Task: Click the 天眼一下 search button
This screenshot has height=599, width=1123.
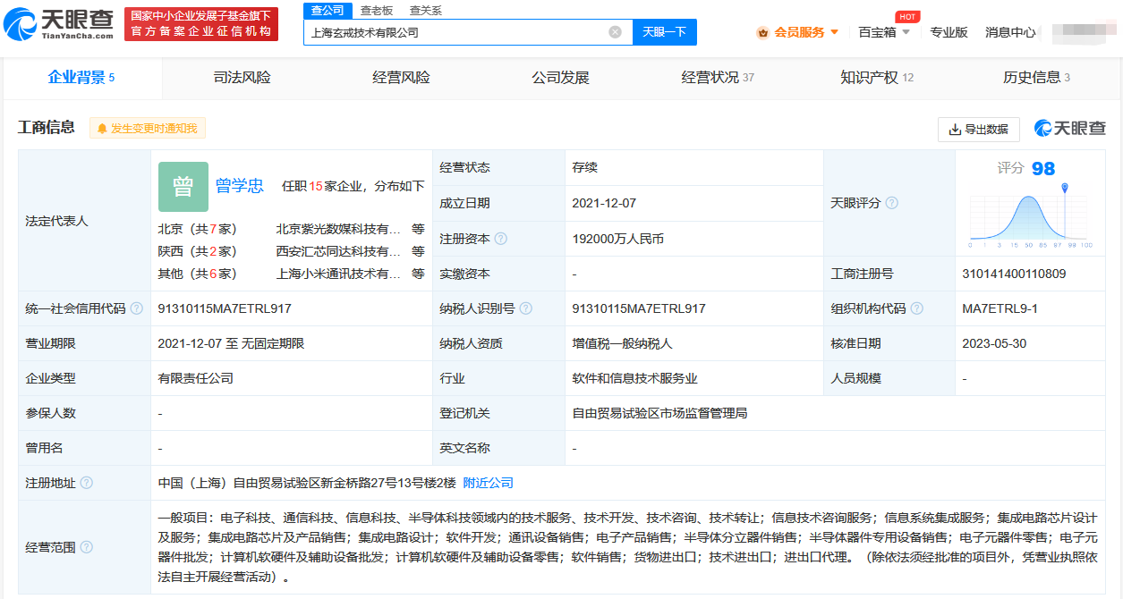Action: (665, 32)
